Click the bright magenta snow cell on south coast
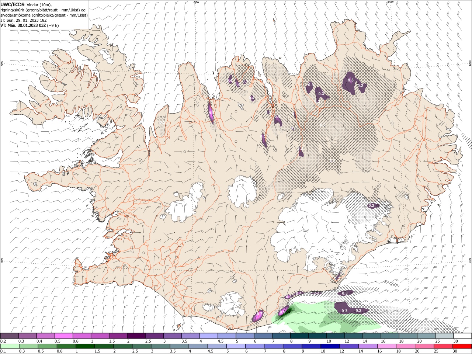The height and width of the screenshot is (354, 472). coord(258,316)
